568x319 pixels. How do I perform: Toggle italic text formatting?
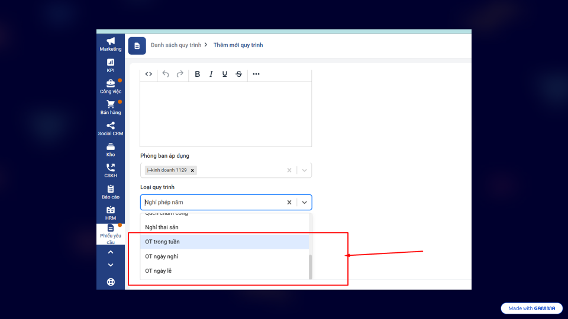click(211, 74)
